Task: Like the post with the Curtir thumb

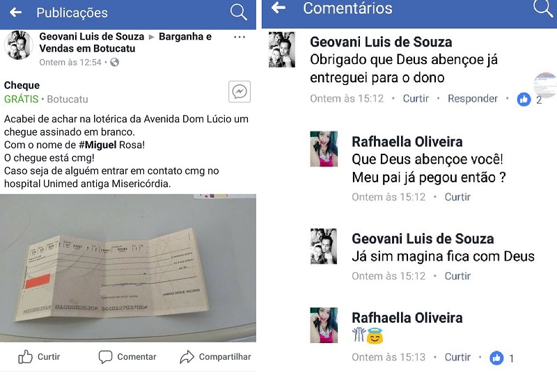Action: [x=39, y=356]
